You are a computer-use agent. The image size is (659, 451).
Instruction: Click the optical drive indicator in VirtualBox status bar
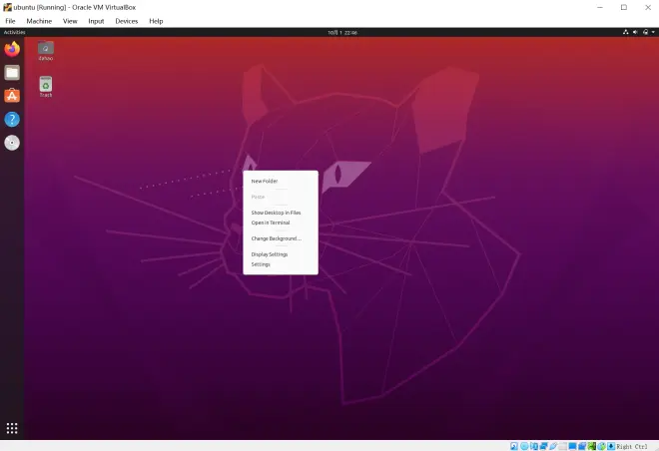pyautogui.click(x=524, y=446)
